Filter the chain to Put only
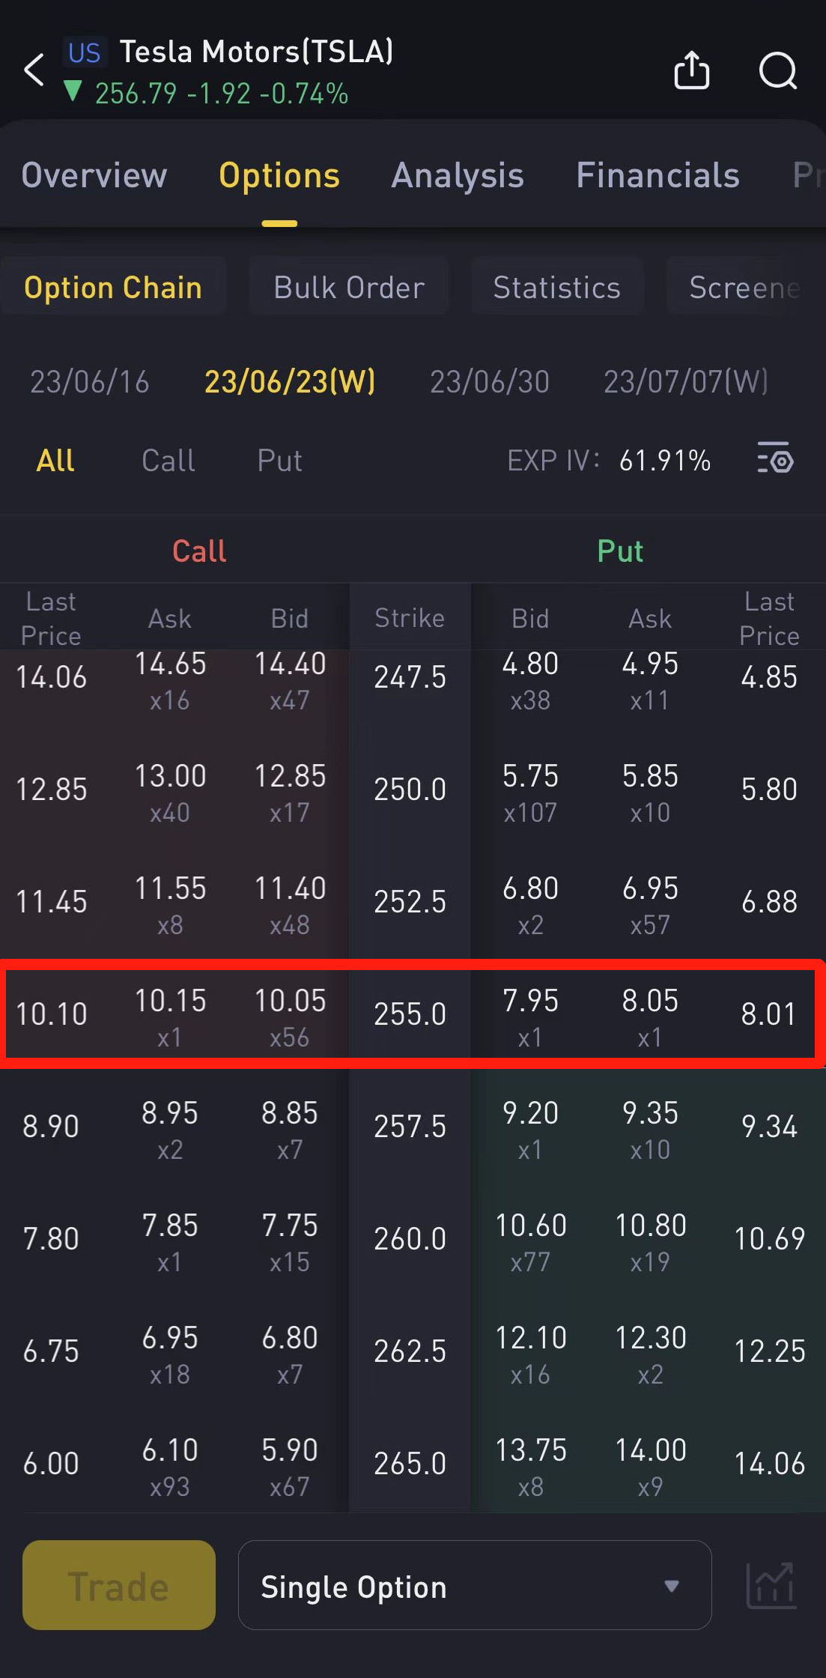 (279, 461)
